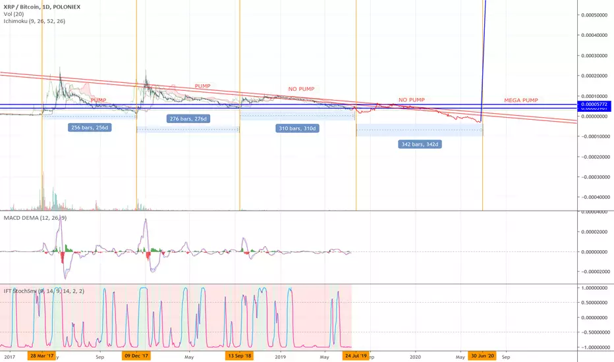
Task: Click the XRP / Bitcoin, 1D, POLONIEX title
Action: pyautogui.click(x=42, y=7)
